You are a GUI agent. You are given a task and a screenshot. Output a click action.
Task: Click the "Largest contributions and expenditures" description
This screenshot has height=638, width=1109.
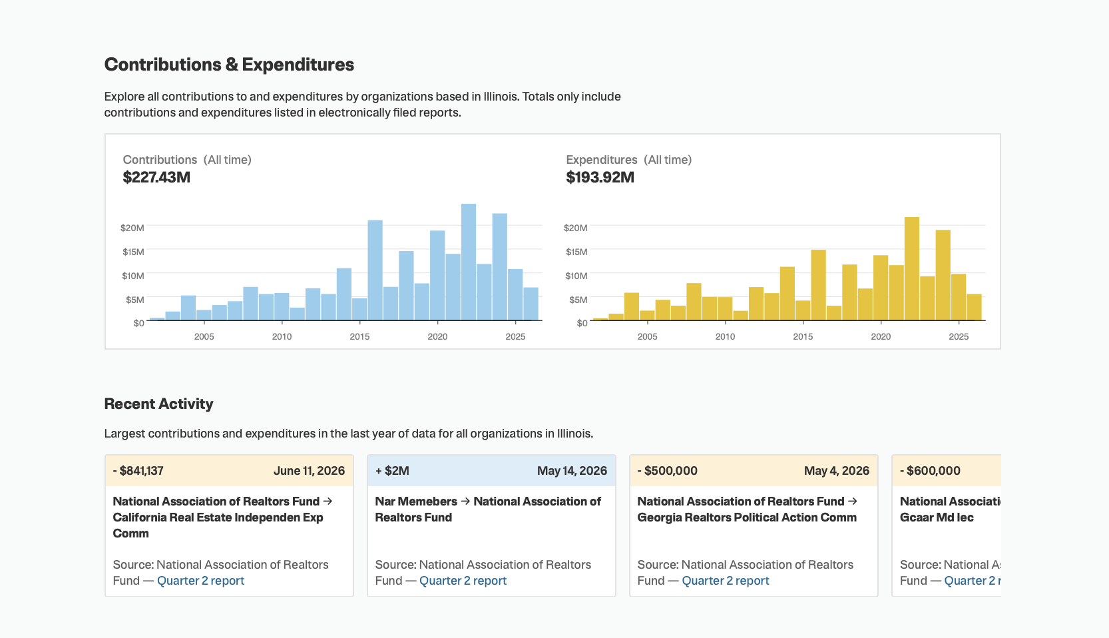click(x=349, y=434)
